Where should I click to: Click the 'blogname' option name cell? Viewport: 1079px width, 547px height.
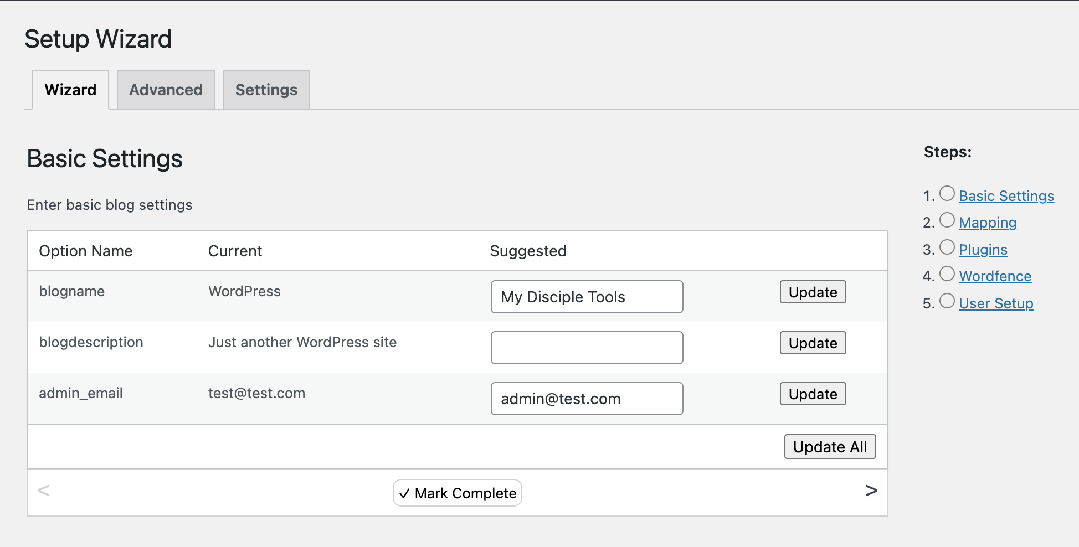[x=71, y=291]
